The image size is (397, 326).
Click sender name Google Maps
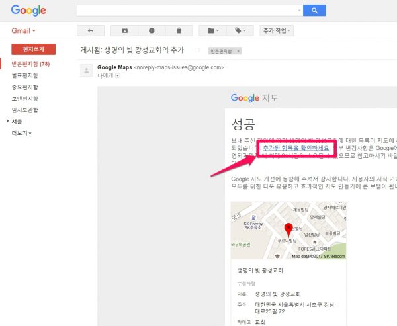tap(114, 67)
